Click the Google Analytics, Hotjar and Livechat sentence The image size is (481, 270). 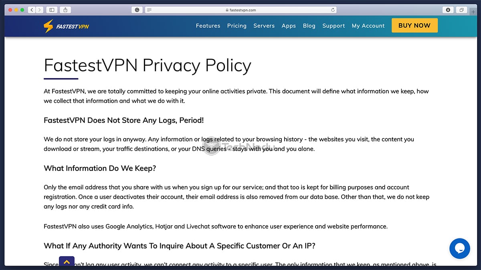point(216,226)
